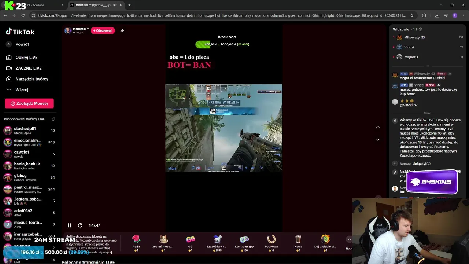Refresh the Proponowani twórcy LIVE list

53,119
